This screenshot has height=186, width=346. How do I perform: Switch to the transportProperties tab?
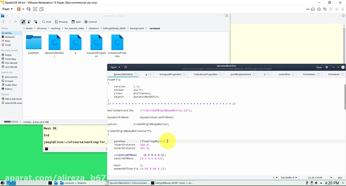[170, 74]
